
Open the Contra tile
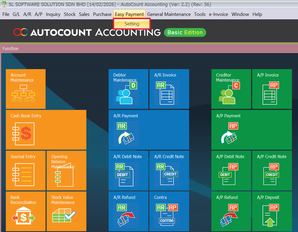tap(169, 211)
